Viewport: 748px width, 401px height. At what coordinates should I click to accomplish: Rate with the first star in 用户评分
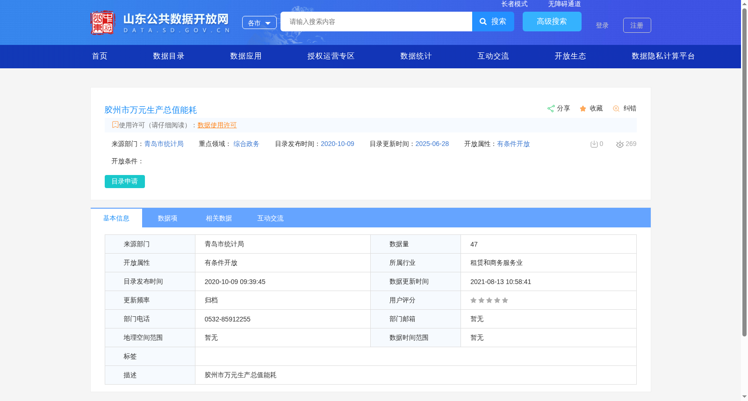pyautogui.click(x=474, y=300)
